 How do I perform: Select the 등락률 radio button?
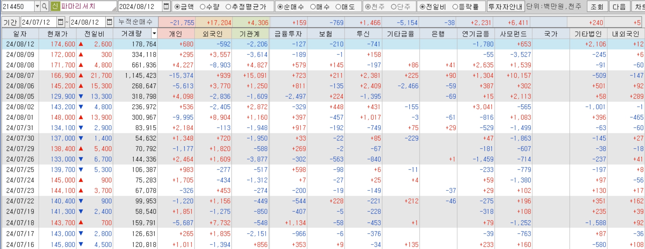pyautogui.click(x=455, y=7)
